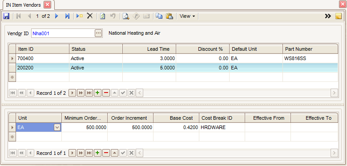Open the yellow sticky note icon
Viewport: 347px width, 166px height.
pyautogui.click(x=339, y=16)
